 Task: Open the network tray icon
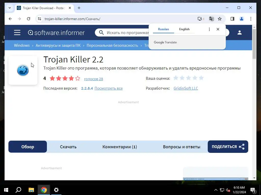(x=222, y=190)
